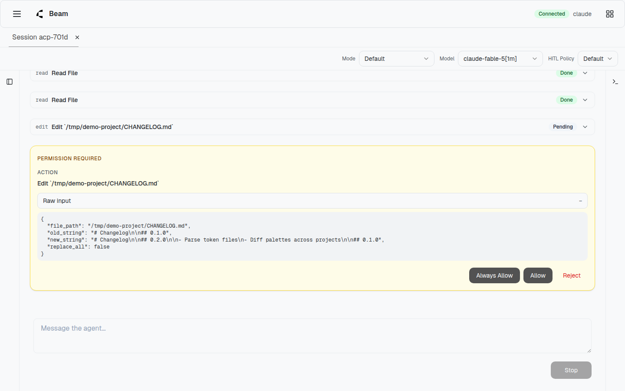Open the hamburger navigation menu
Screen dimensions: 625x391
click(17, 14)
